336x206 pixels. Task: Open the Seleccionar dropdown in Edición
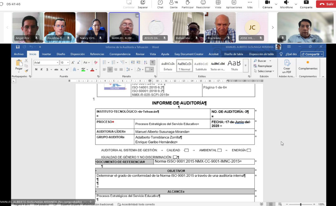[x=264, y=71]
